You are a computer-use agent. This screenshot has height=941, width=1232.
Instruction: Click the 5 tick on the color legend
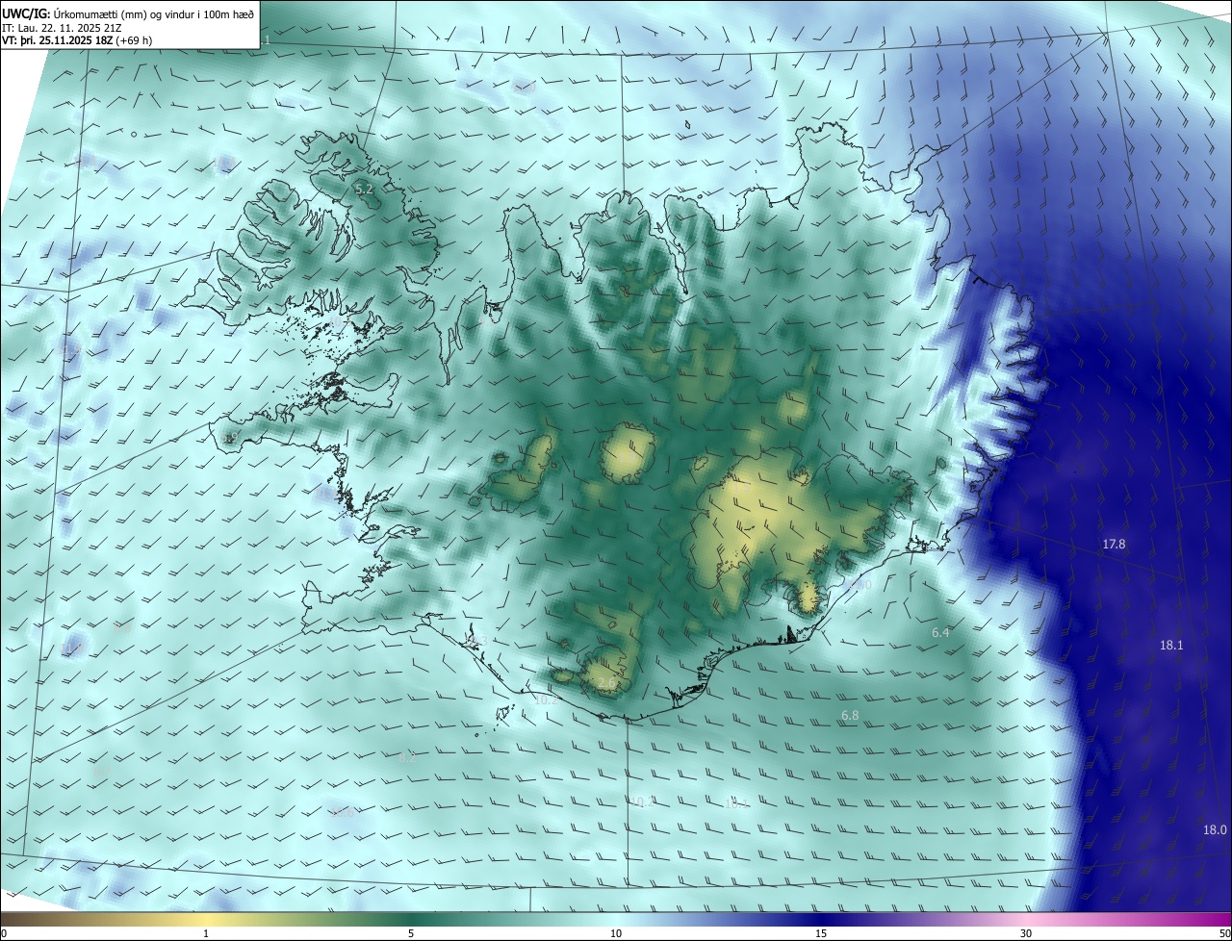coord(411,933)
